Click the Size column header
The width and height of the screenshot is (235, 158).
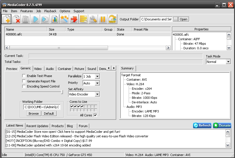(x=56, y=29)
